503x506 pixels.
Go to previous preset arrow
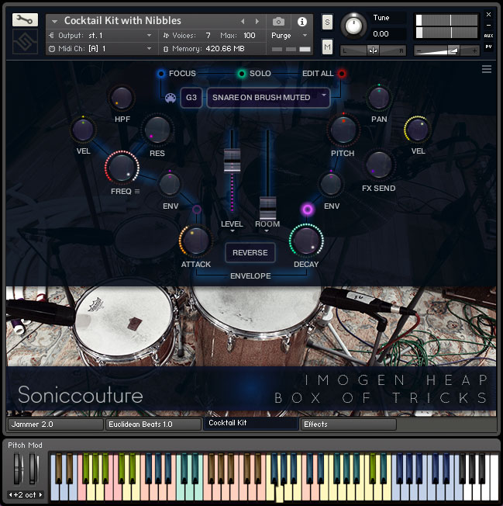click(243, 21)
